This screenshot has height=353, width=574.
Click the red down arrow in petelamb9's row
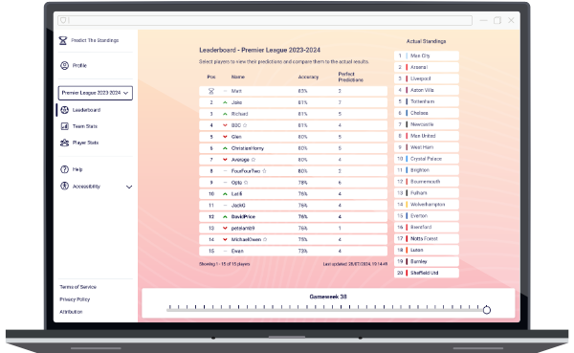pos(225,228)
